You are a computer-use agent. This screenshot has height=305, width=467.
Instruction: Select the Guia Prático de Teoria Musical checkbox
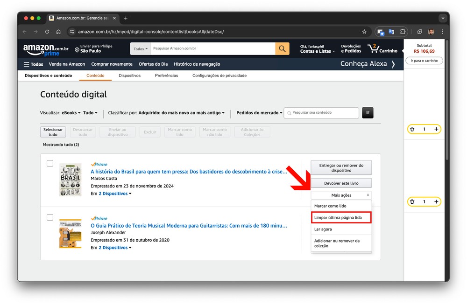point(50,218)
